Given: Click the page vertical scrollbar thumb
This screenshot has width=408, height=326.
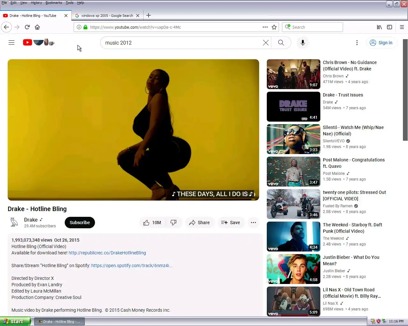Looking at the screenshot, I should 405,90.
